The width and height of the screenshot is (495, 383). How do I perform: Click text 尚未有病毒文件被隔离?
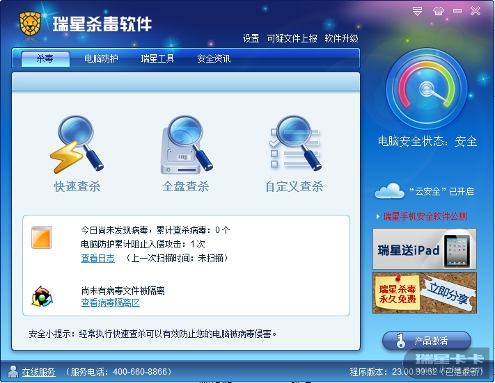123,291
